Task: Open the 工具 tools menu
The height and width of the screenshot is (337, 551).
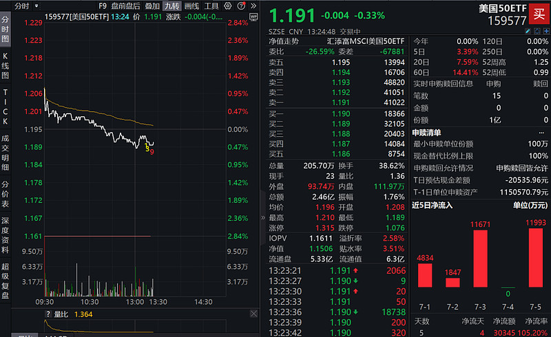Action: click(x=211, y=6)
